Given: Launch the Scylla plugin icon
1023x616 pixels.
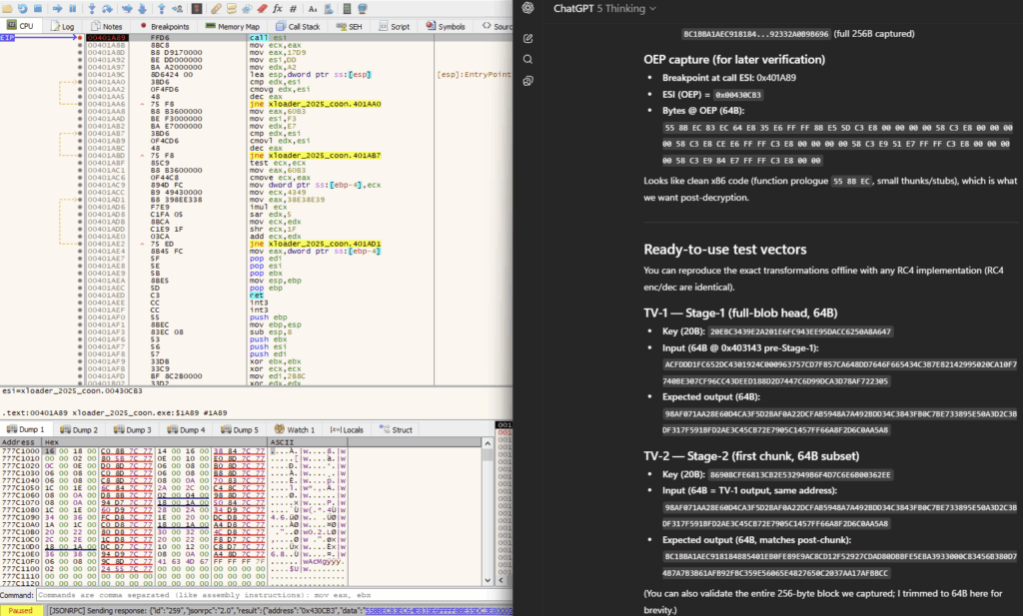Looking at the screenshot, I should (197, 8).
